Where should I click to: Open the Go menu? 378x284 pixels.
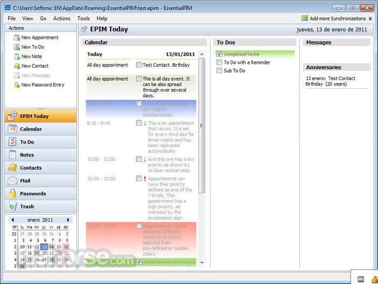pos(43,18)
